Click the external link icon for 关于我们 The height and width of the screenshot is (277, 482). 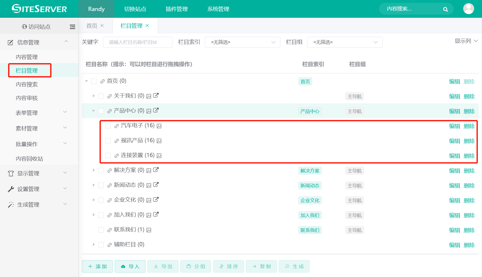(156, 95)
